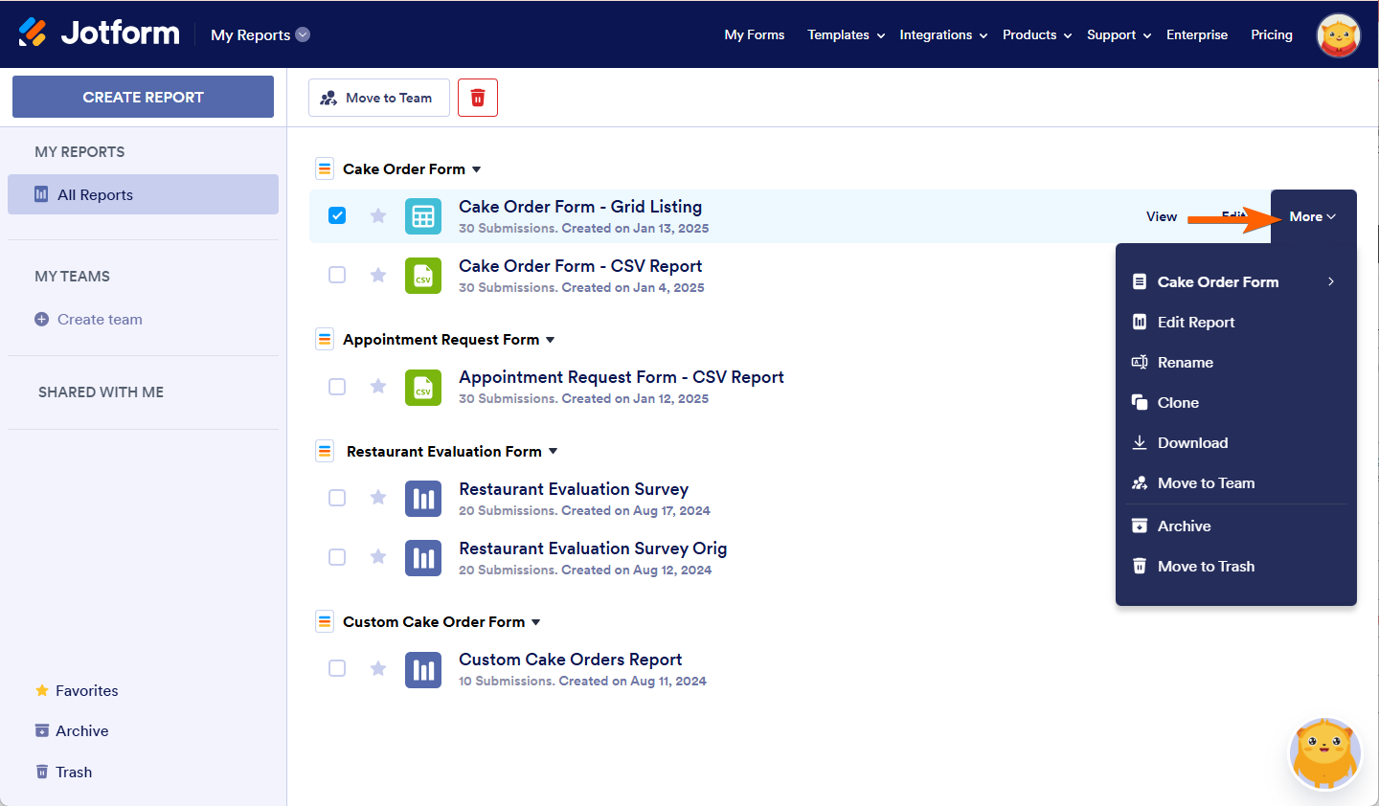Image resolution: width=1379 pixels, height=806 pixels.
Task: Click the Grid Listing report table icon
Action: click(423, 216)
